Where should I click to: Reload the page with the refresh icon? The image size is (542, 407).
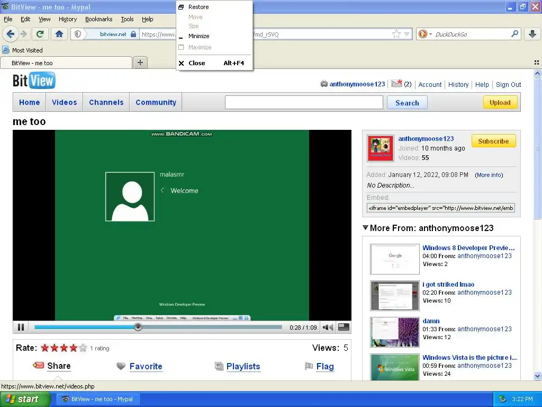(40, 34)
